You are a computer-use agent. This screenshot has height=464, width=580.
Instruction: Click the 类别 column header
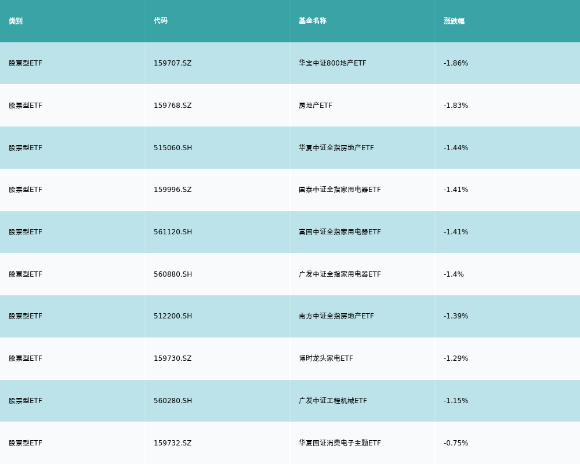(x=16, y=21)
